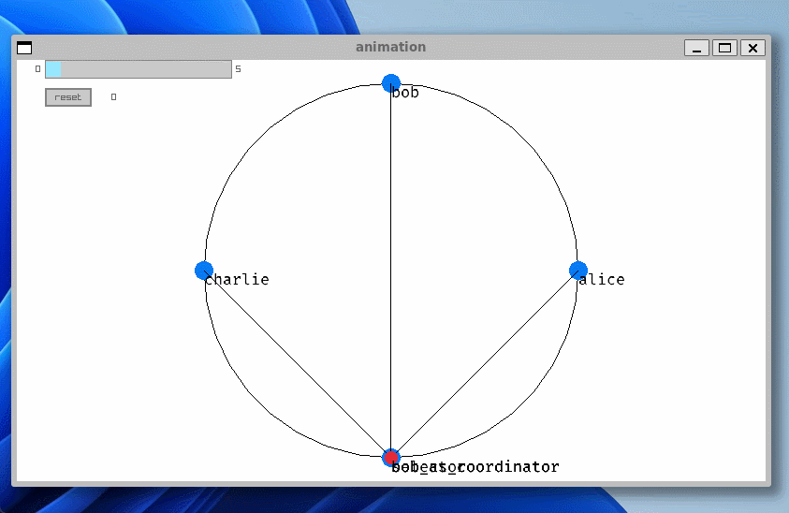Open the window menu icon in title bar

pyautogui.click(x=24, y=48)
